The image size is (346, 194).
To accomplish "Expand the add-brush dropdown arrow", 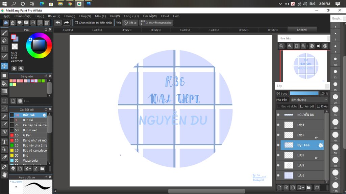I will (x=30, y=169).
